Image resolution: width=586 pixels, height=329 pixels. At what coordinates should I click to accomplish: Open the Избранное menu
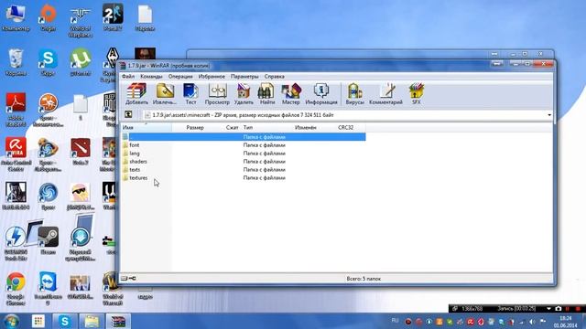(212, 76)
